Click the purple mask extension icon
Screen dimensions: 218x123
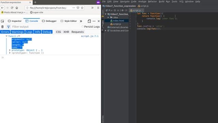pos(98,2)
